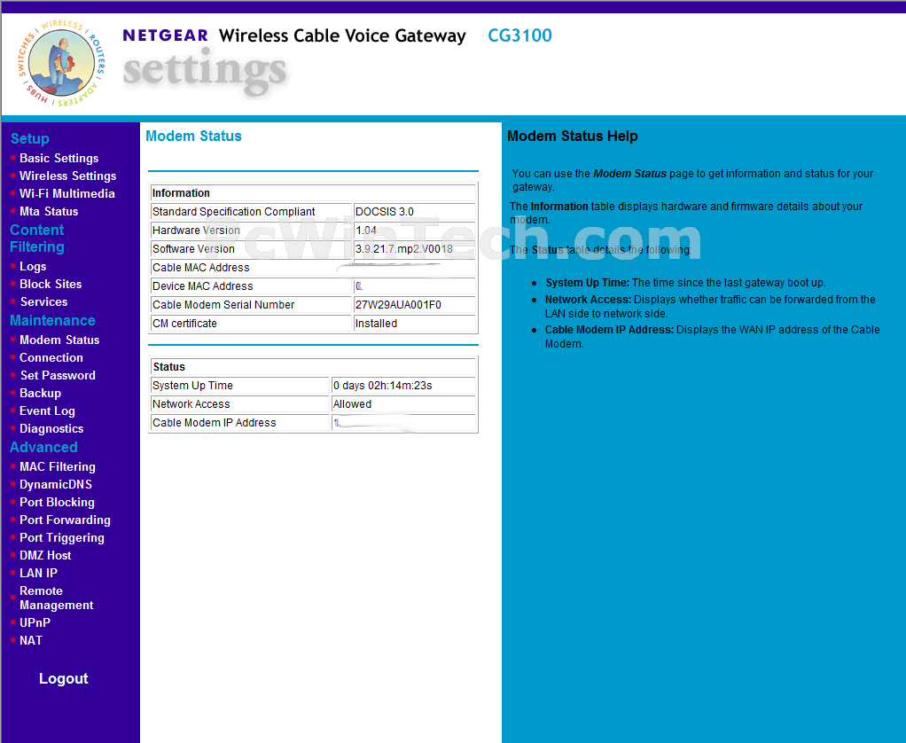Click the Setup section heading
906x743 pixels.
coord(29,138)
